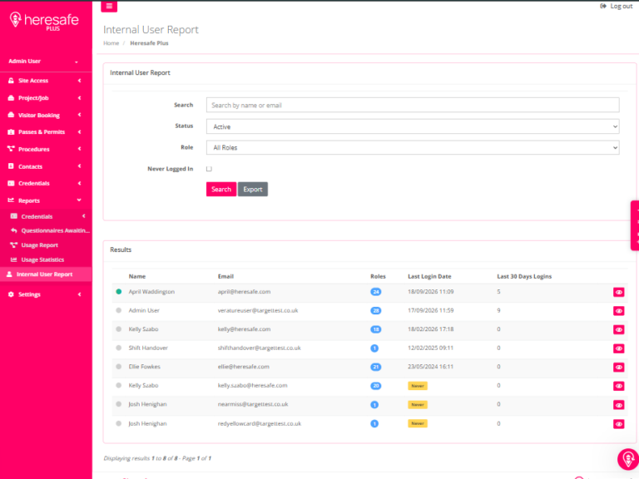Screen dimensions: 639x479
Task: Click the Never badge for kelly.szabo@heresafe.com
Action: pyautogui.click(x=418, y=386)
